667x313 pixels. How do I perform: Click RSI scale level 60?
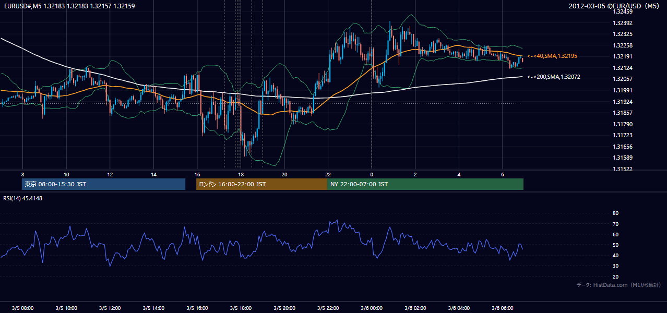click(615, 234)
